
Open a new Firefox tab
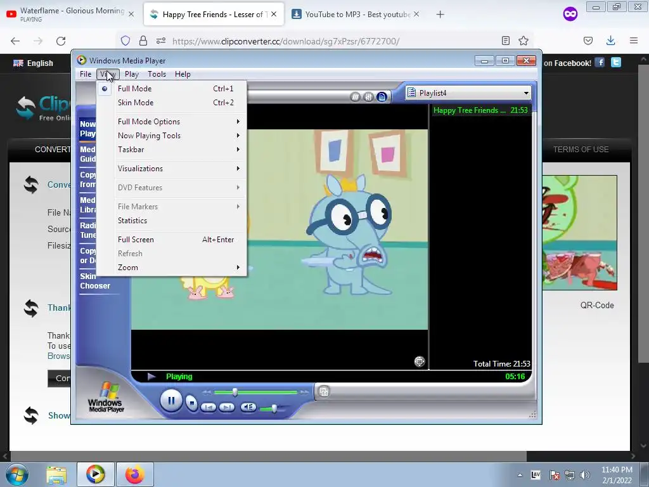[440, 15]
